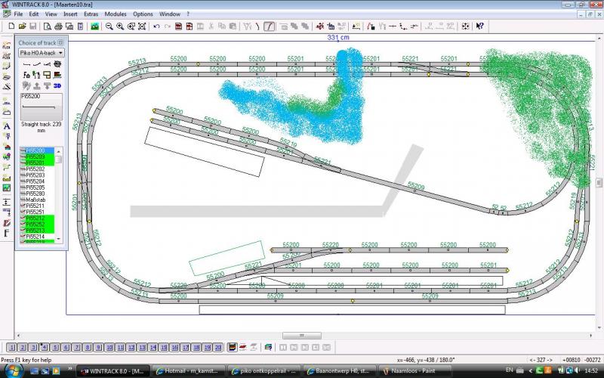Screen dimensions: 604x378
Task: Select the buildings icon in track panel
Action: (26, 75)
